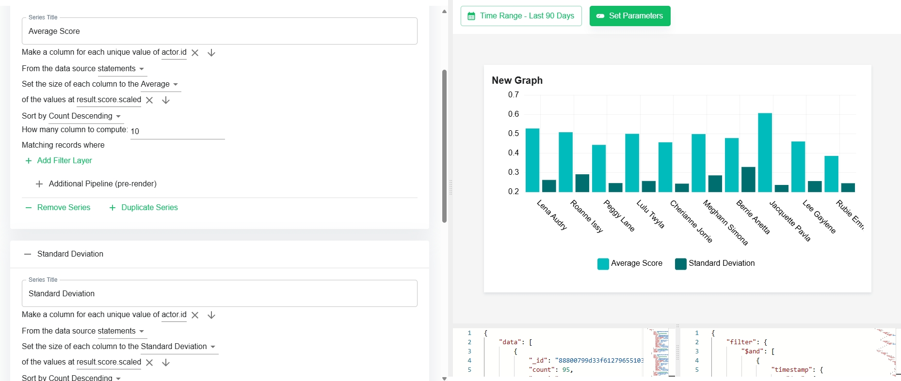The width and height of the screenshot is (901, 381).
Task: Click down arrow beside Average Score result.score.scaled
Action: click(x=166, y=100)
